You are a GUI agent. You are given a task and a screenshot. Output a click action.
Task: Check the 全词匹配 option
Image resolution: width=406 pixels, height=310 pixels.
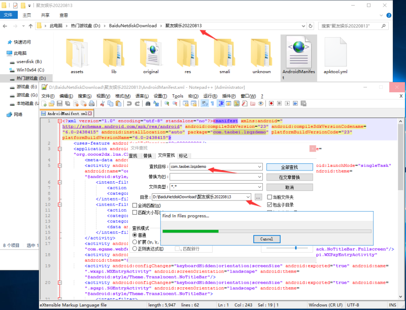pyautogui.click(x=134, y=205)
